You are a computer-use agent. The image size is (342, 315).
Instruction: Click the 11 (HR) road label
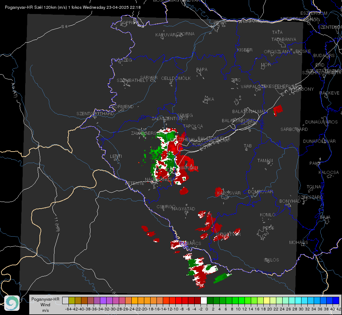pos(57,224)
